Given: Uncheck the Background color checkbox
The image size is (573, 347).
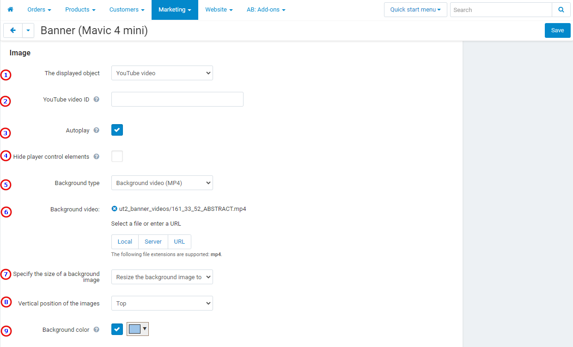Looking at the screenshot, I should [x=117, y=329].
